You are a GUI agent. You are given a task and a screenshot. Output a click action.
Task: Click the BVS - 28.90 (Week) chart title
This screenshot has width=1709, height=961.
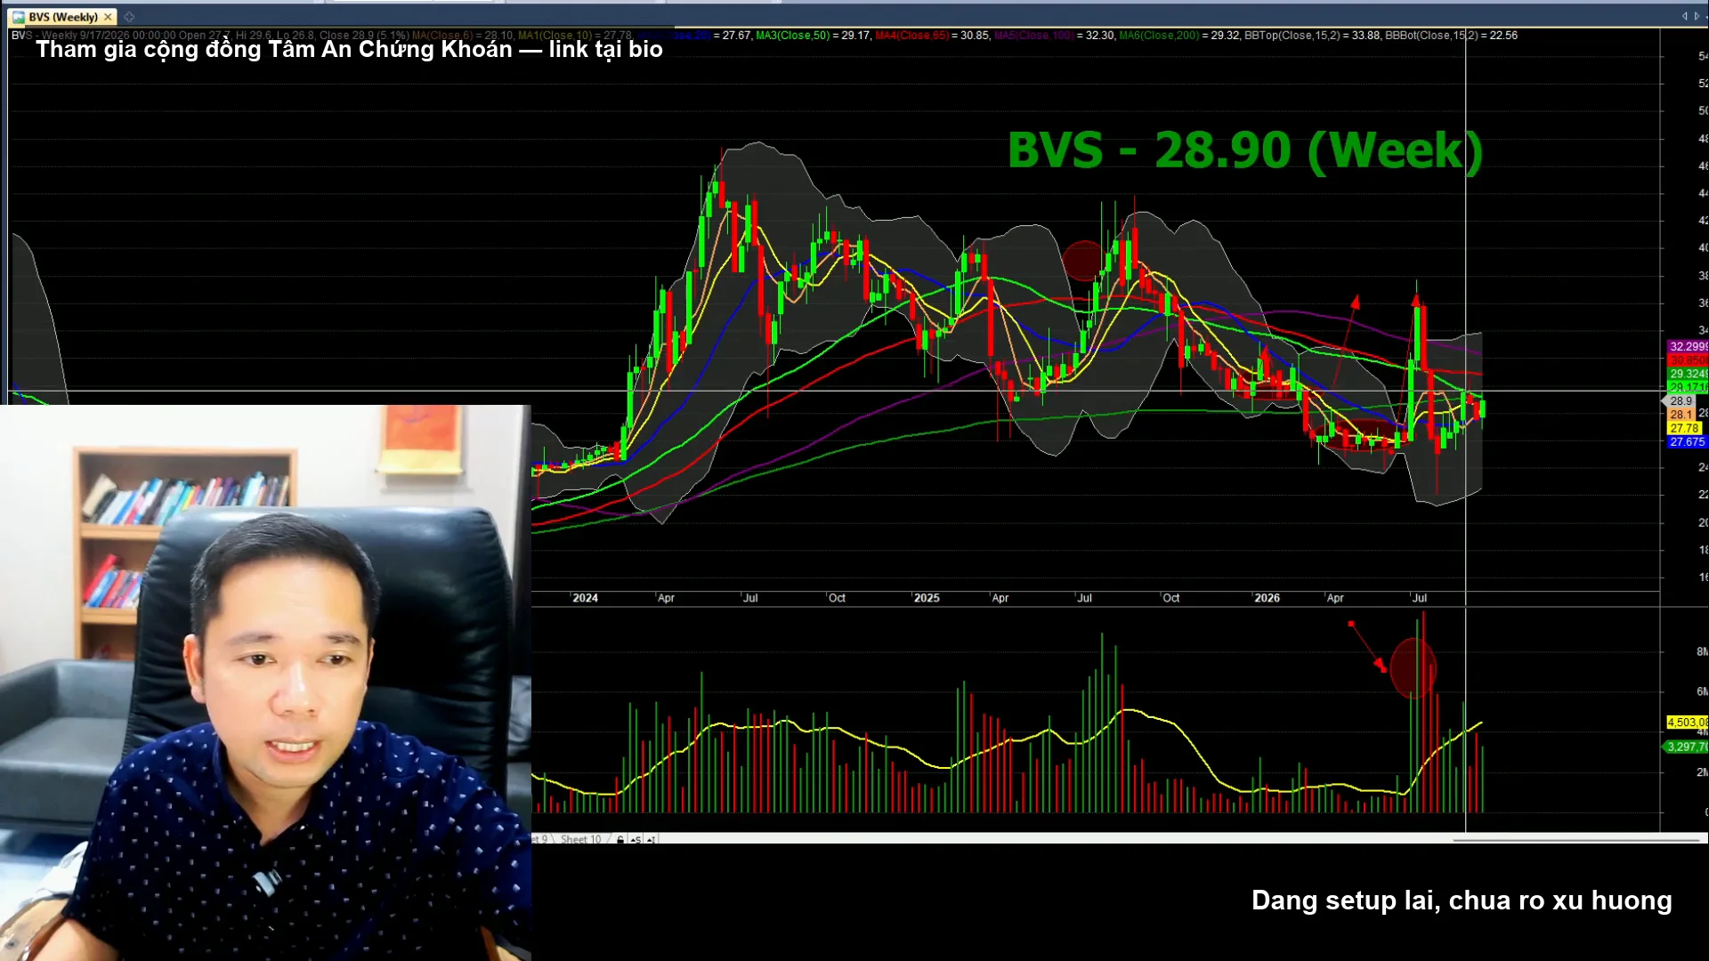tap(1245, 150)
